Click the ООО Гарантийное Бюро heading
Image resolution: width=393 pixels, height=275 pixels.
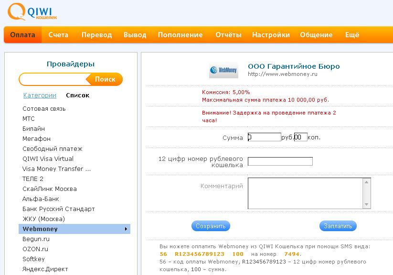294,66
